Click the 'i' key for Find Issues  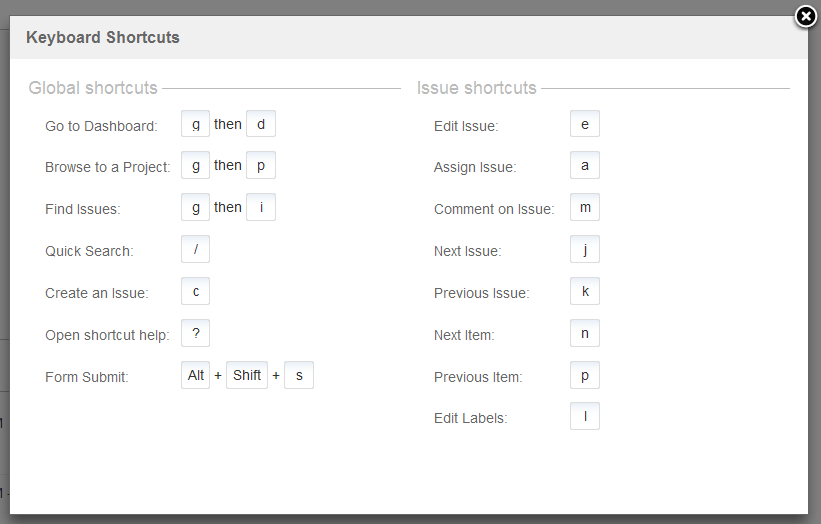click(x=261, y=207)
